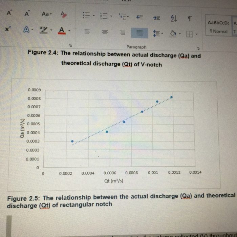The width and height of the screenshot is (237, 237).
Task: Click the Shading paint bucket icon
Action: (173, 33)
